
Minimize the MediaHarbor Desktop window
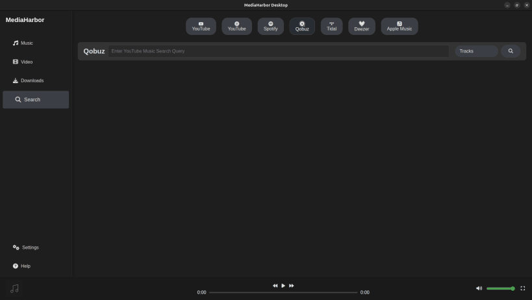507,5
